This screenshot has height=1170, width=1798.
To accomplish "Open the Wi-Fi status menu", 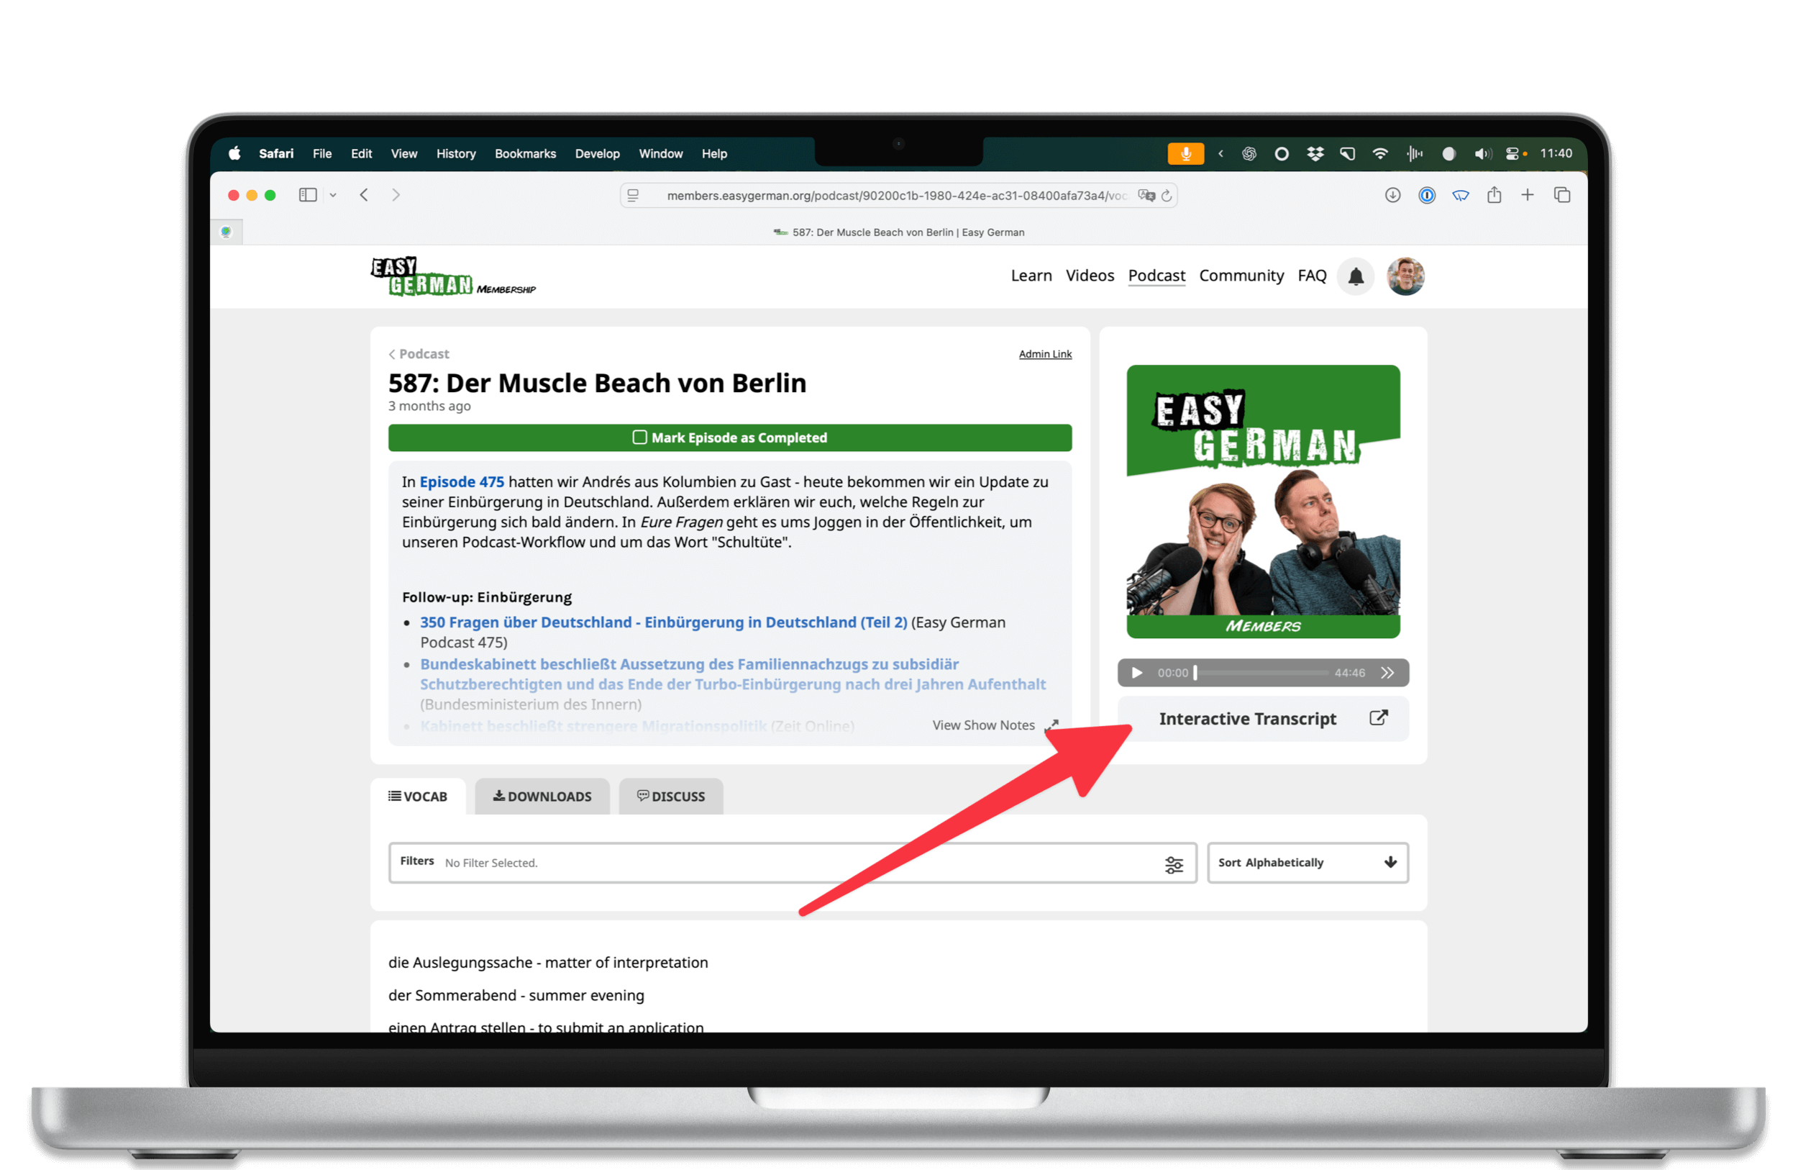I will point(1379,153).
